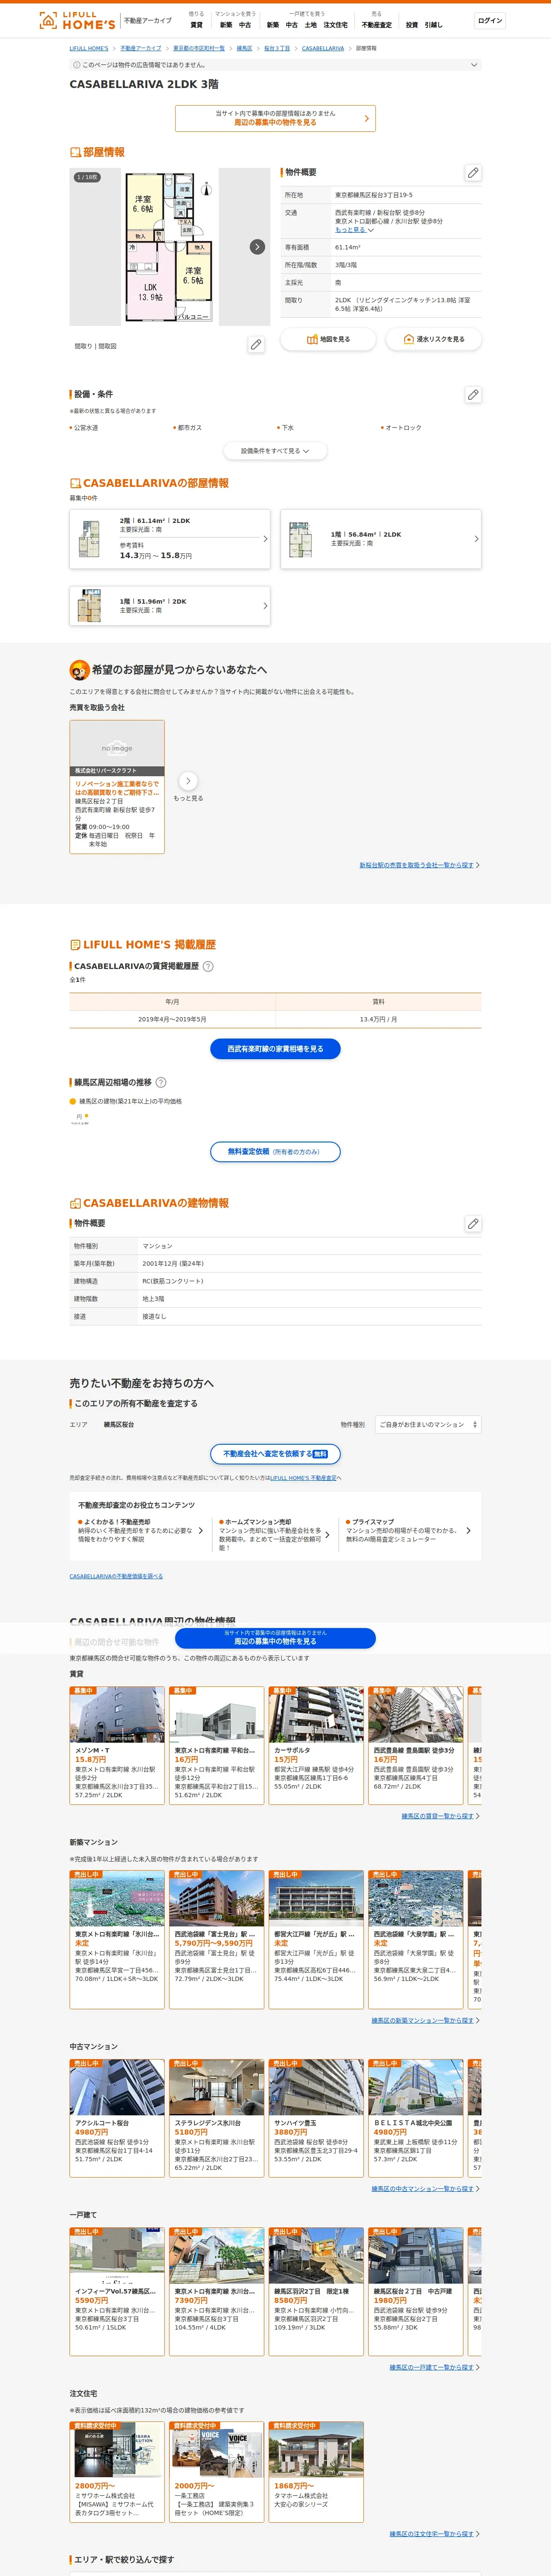
Task: Click info icon in the non-advertisement notice
Action: [77, 65]
